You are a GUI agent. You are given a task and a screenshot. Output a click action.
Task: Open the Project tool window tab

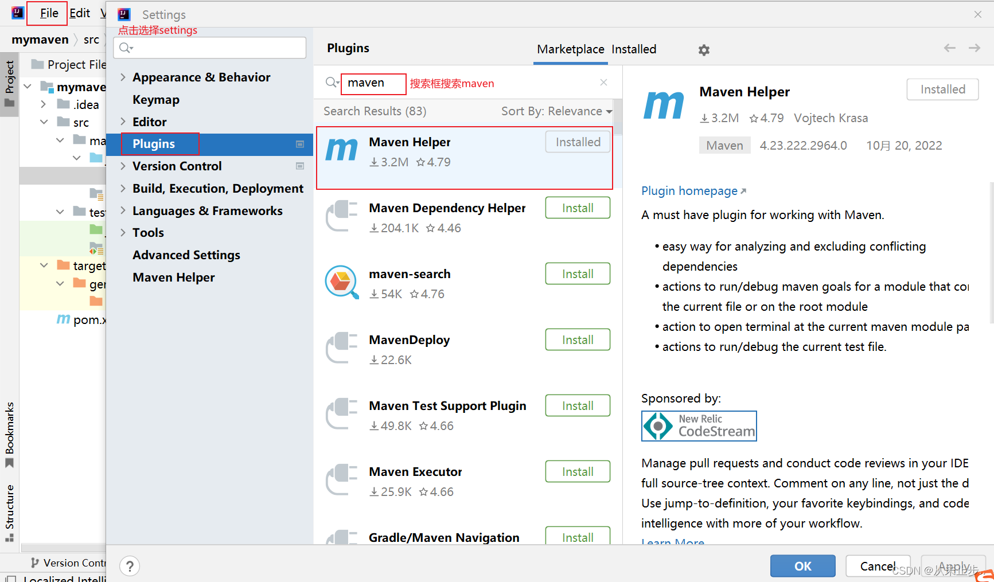click(x=10, y=84)
